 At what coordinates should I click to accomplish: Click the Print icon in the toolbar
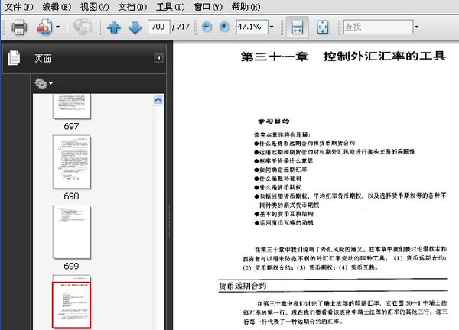[19, 27]
